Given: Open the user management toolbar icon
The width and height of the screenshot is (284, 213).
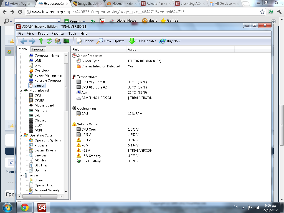Looking at the screenshot, I should (x=58, y=41).
